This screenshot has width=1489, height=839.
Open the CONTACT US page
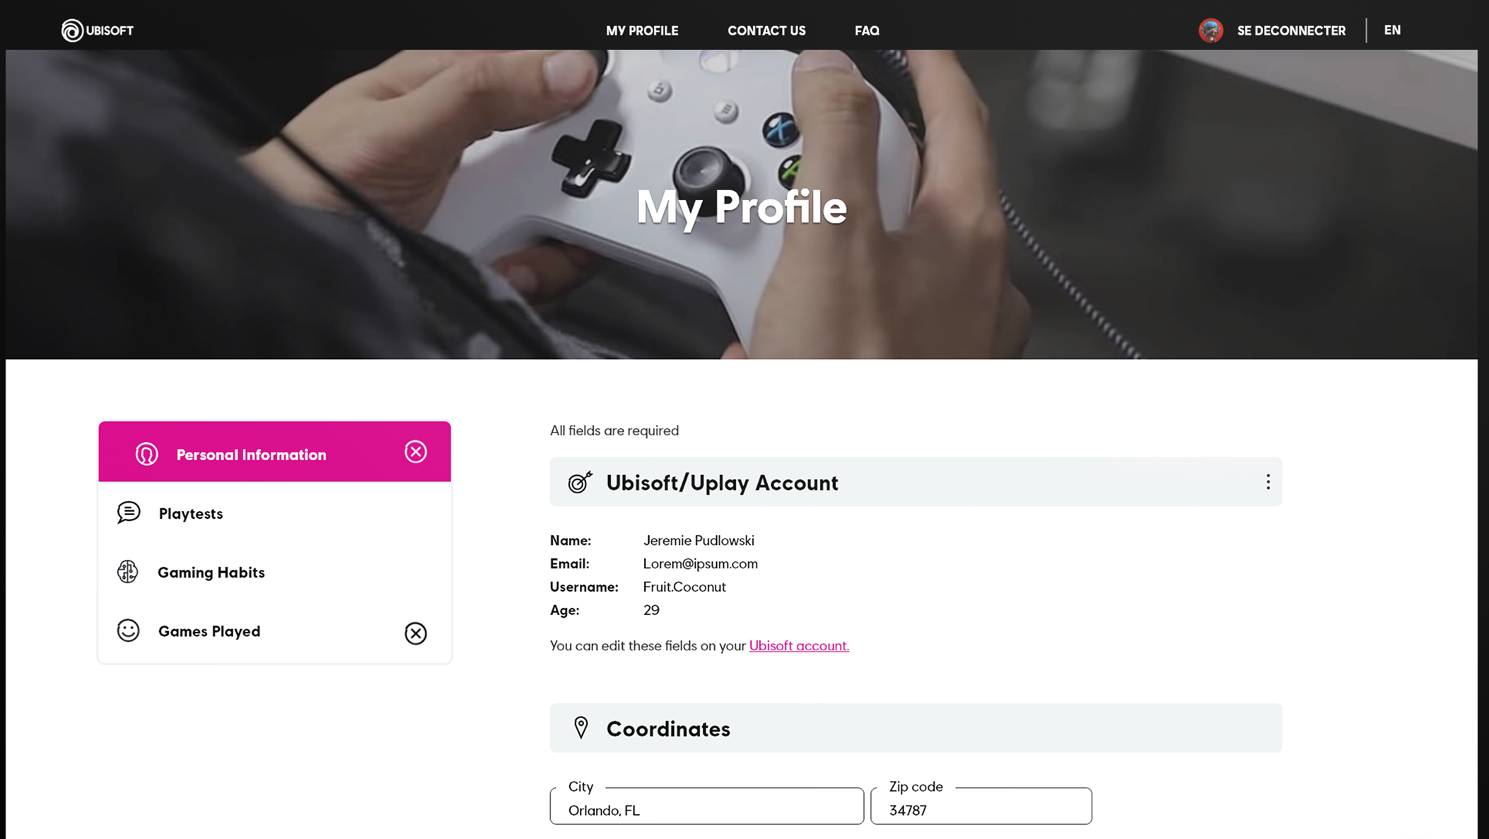766,30
